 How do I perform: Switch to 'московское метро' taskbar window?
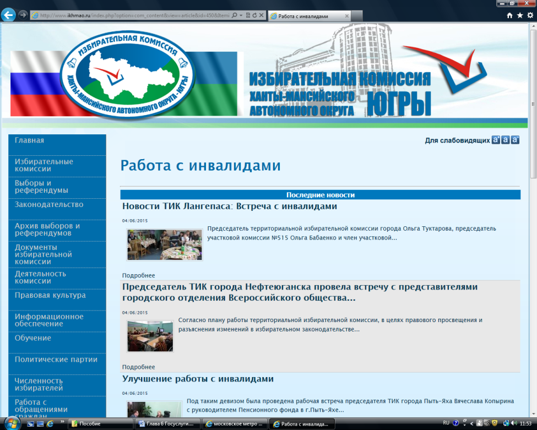click(x=234, y=424)
